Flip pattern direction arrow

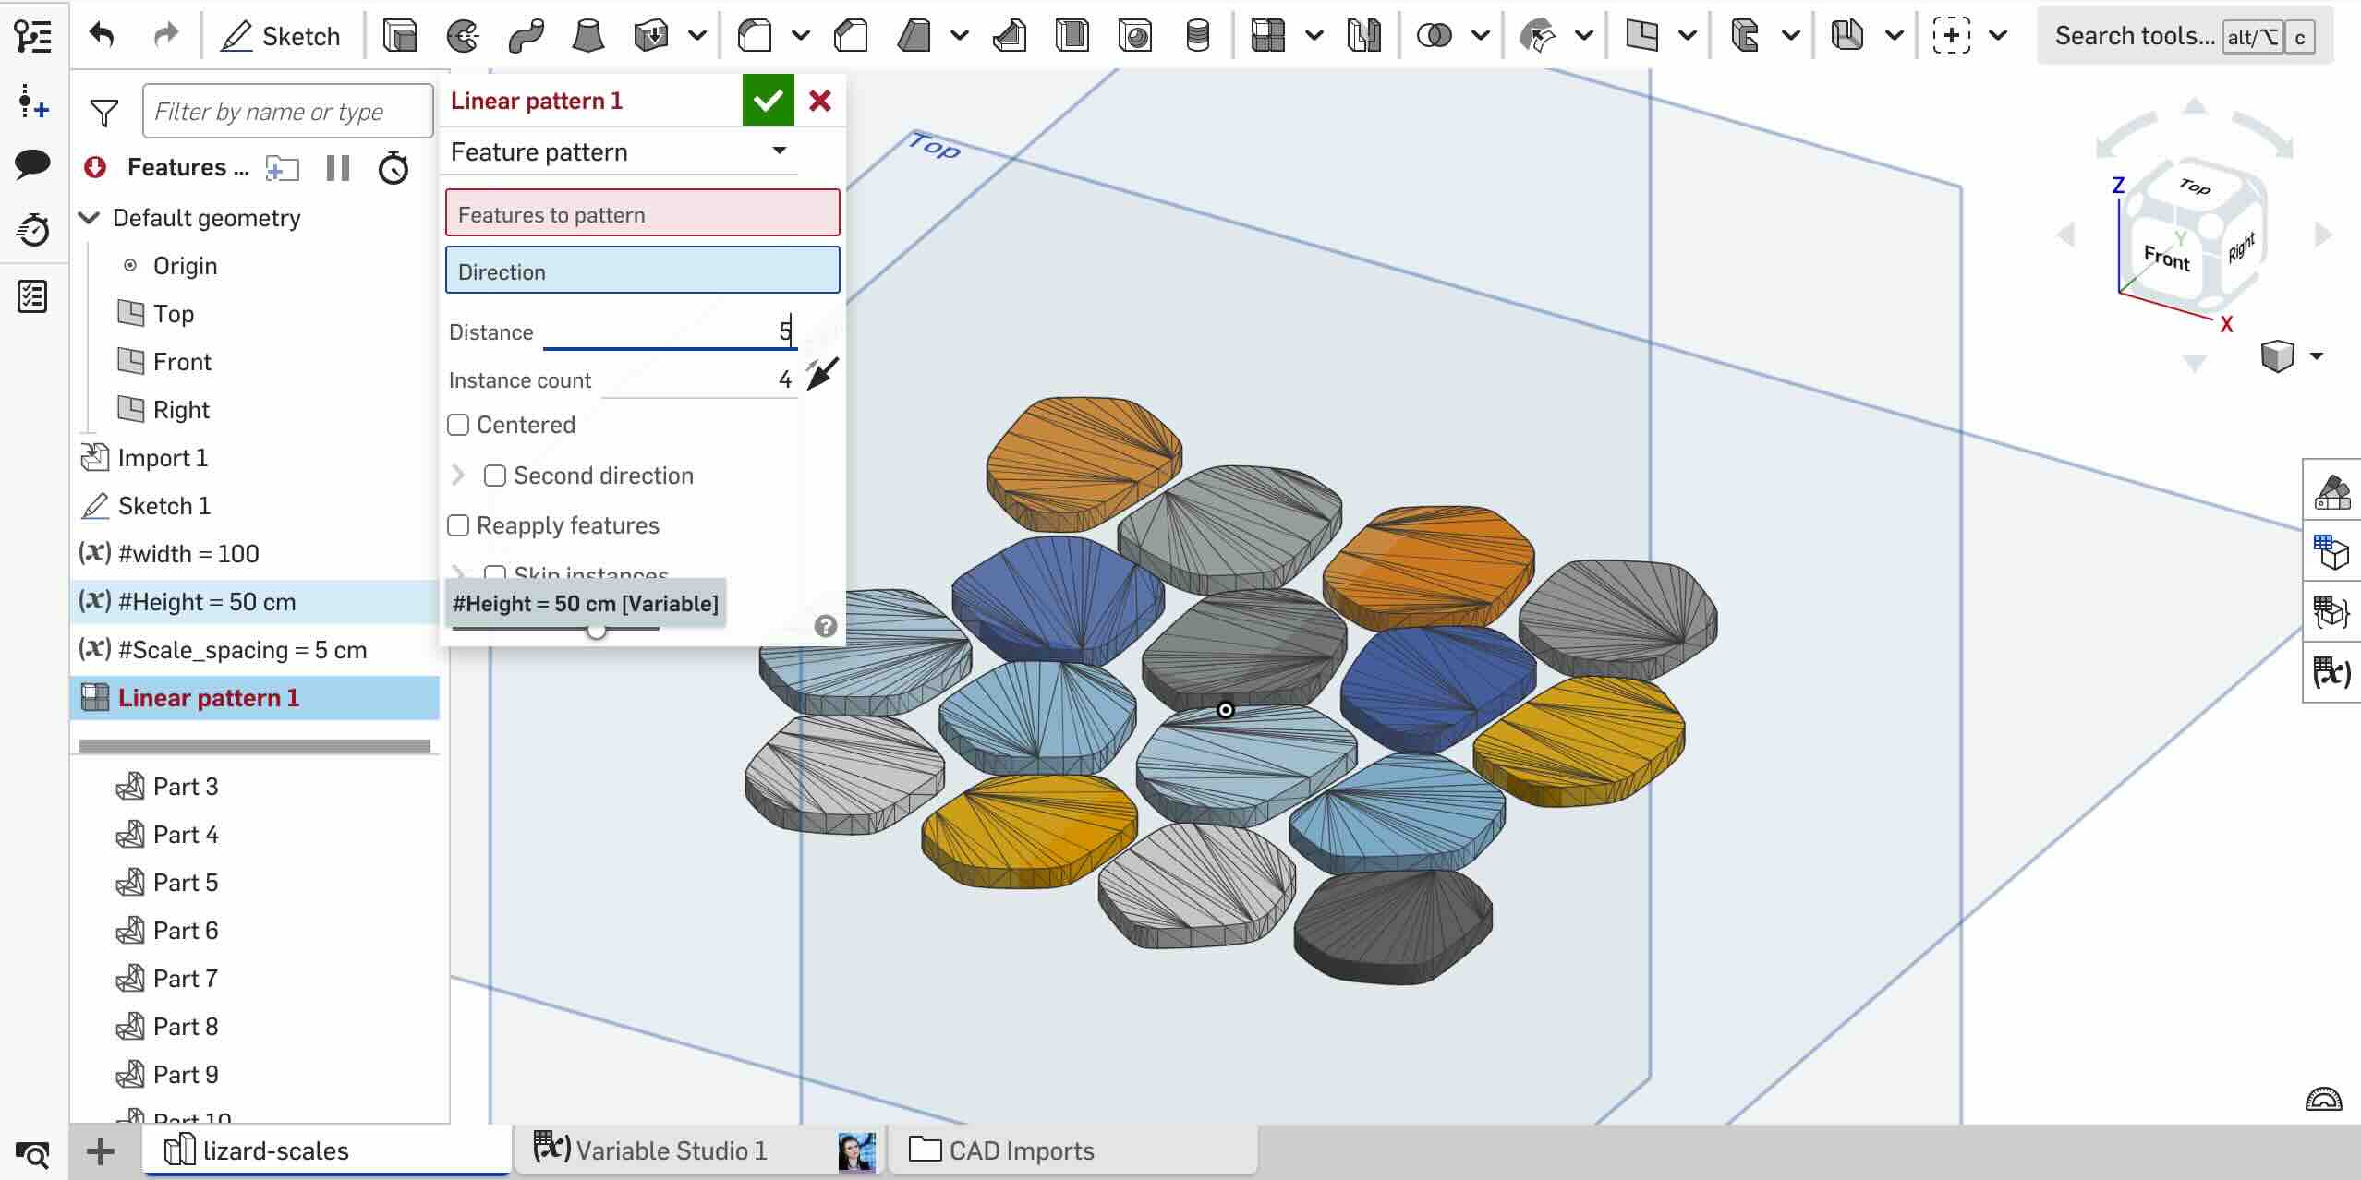pyautogui.click(x=821, y=375)
